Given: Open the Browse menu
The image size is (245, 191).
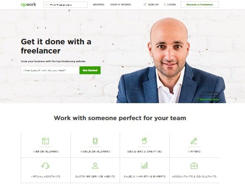Looking at the screenshot, I should coord(98,5).
